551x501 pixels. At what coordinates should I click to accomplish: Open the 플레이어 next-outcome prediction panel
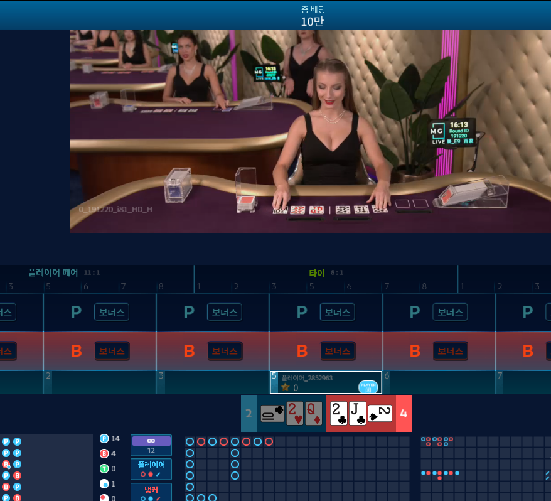151,468
